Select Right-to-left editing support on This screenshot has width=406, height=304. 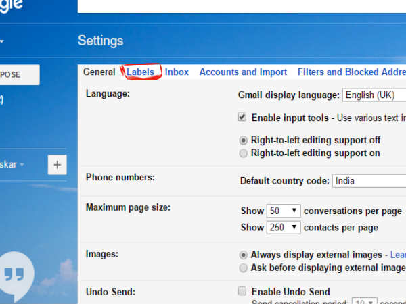244,153
